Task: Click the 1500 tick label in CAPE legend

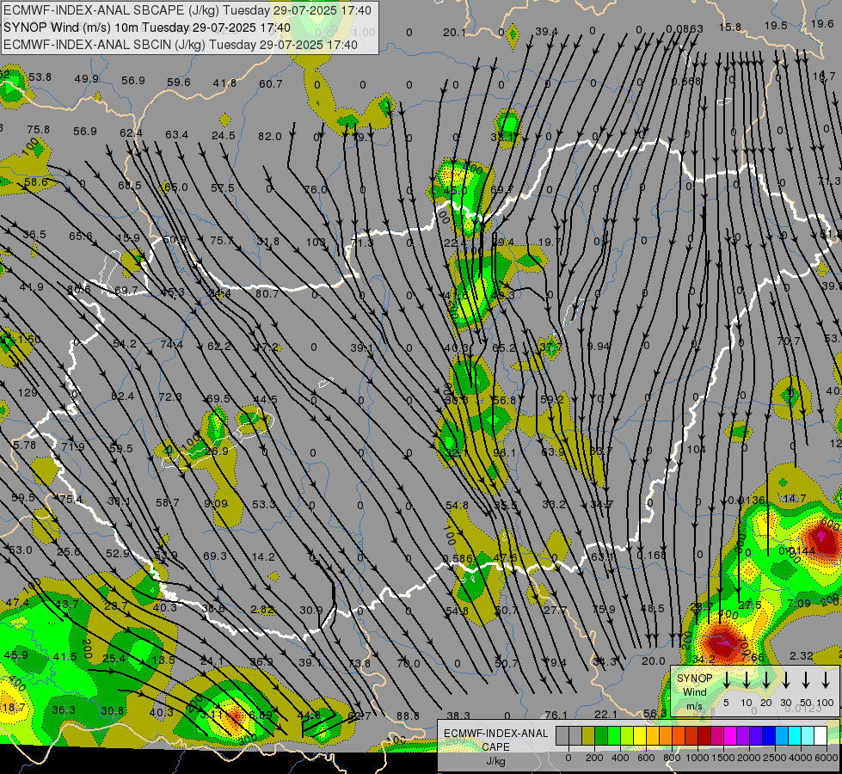Action: pos(724,758)
